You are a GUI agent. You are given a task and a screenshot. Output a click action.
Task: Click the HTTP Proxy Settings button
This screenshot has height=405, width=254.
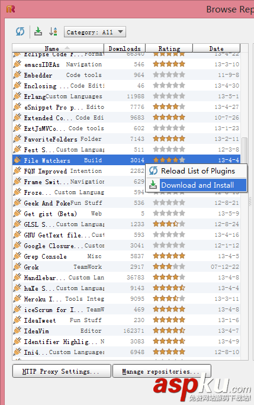tap(62, 371)
